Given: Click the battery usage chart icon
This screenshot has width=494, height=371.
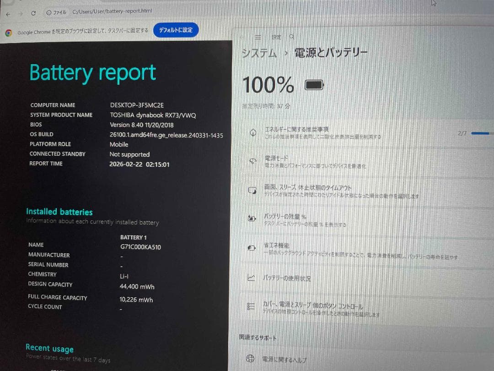Looking at the screenshot, I should point(251,278).
